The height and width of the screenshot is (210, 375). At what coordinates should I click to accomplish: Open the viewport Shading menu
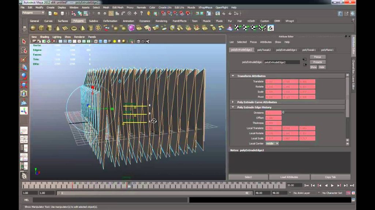(x=44, y=37)
